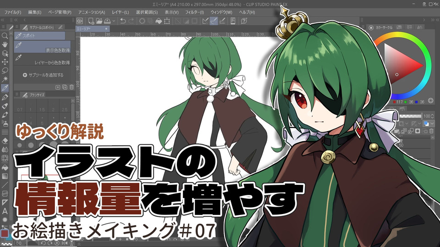The height and width of the screenshot is (247, 440).
Task: Select the Hand move-view tool
Action: coord(5,44)
